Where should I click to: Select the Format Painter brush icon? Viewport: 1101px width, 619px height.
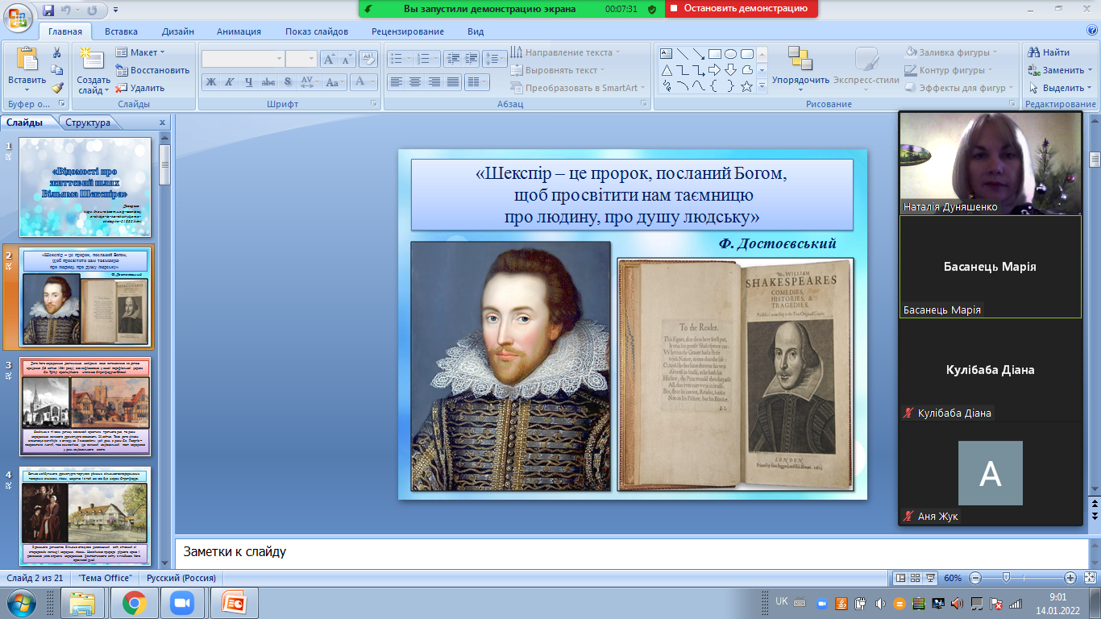(57, 88)
